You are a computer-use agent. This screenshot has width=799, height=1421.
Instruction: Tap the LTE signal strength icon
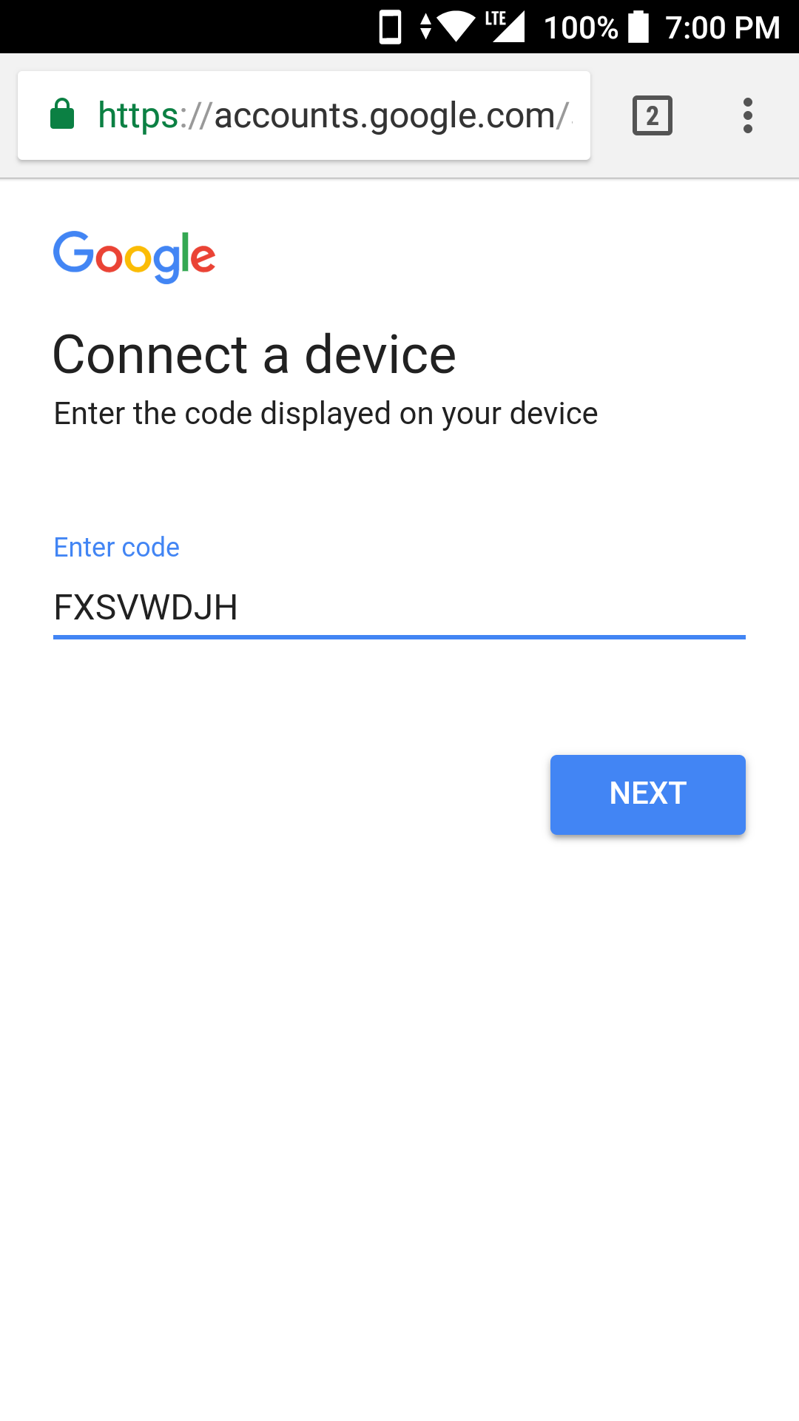click(x=505, y=27)
